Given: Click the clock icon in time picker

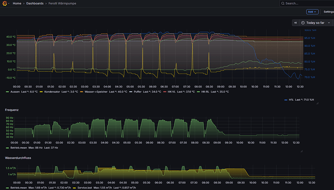Looking at the screenshot, I should [303, 23].
